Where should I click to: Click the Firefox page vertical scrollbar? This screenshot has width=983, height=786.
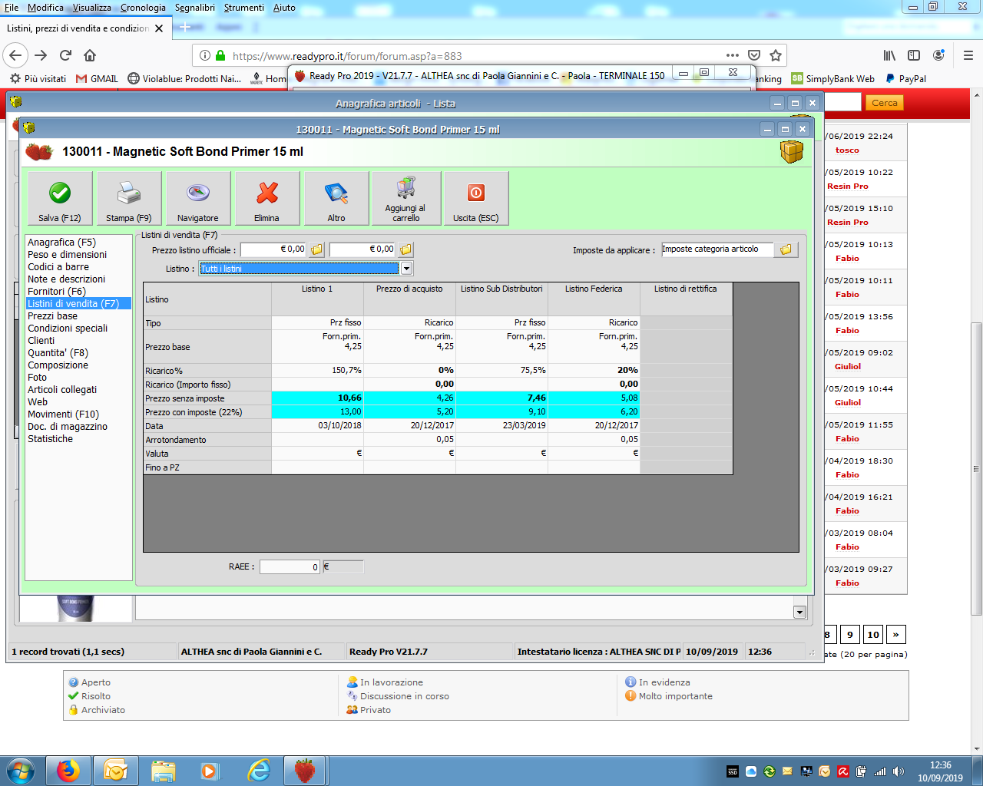click(x=977, y=468)
